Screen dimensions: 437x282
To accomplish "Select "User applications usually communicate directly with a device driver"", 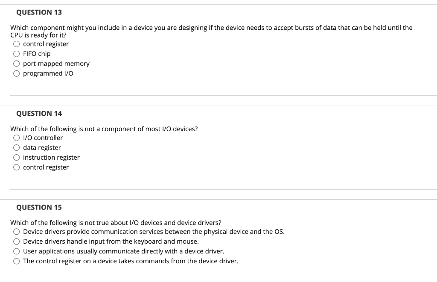I will click(x=16, y=251).
